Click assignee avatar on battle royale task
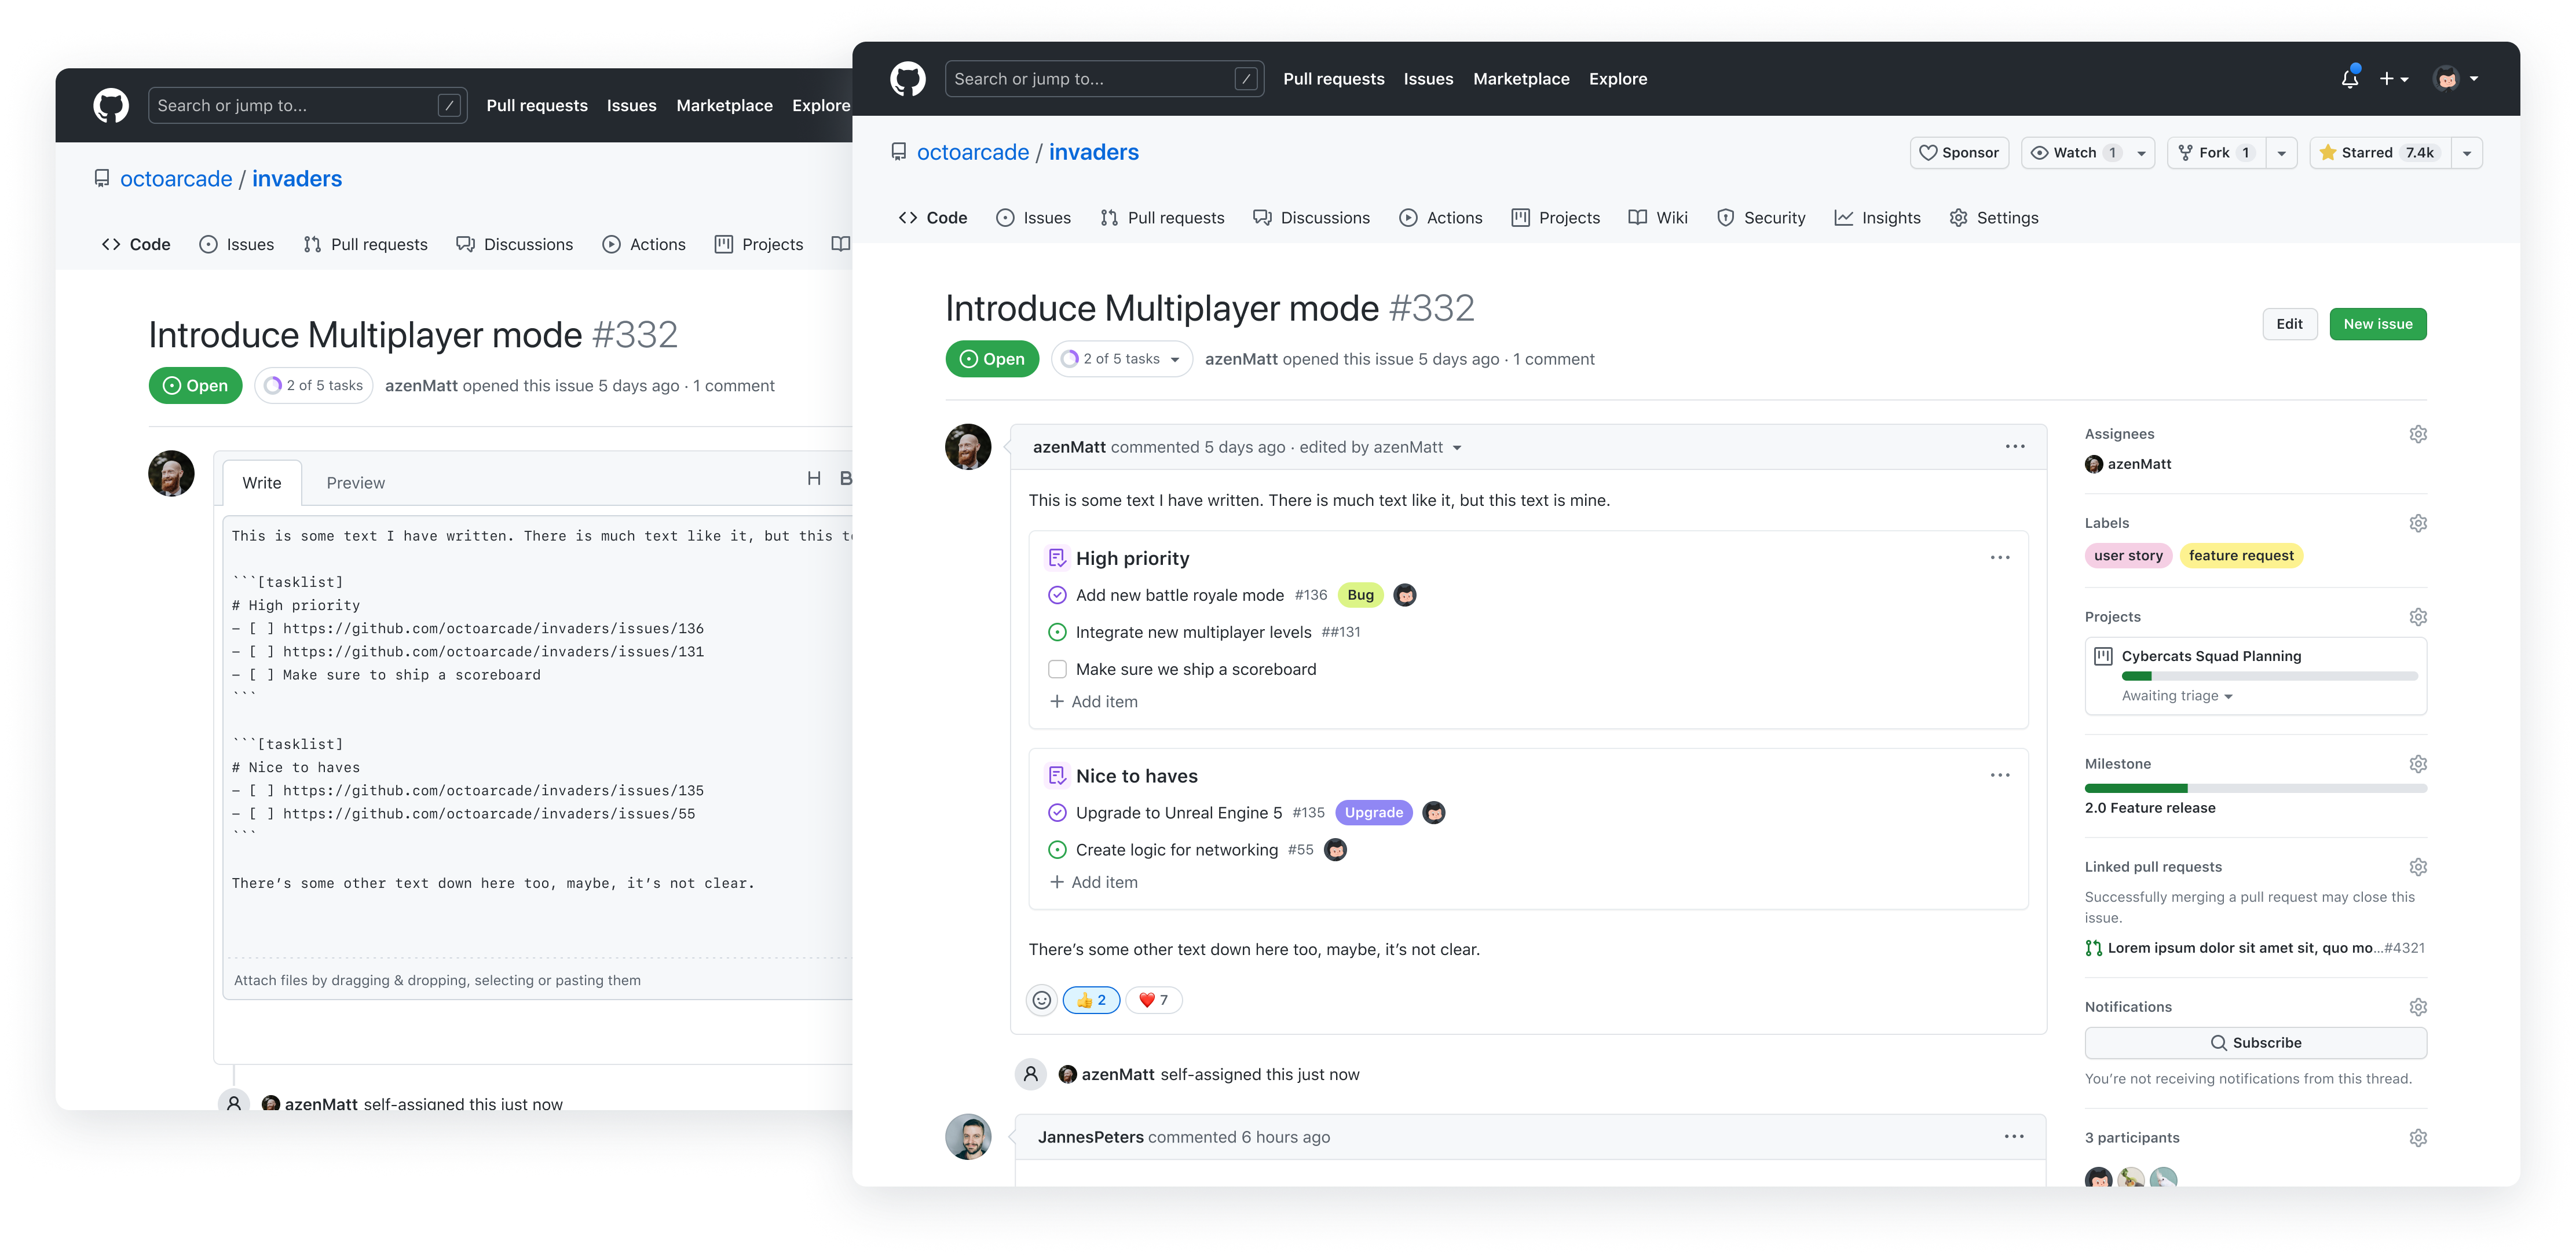This screenshot has width=2576, height=1256. (x=1404, y=596)
